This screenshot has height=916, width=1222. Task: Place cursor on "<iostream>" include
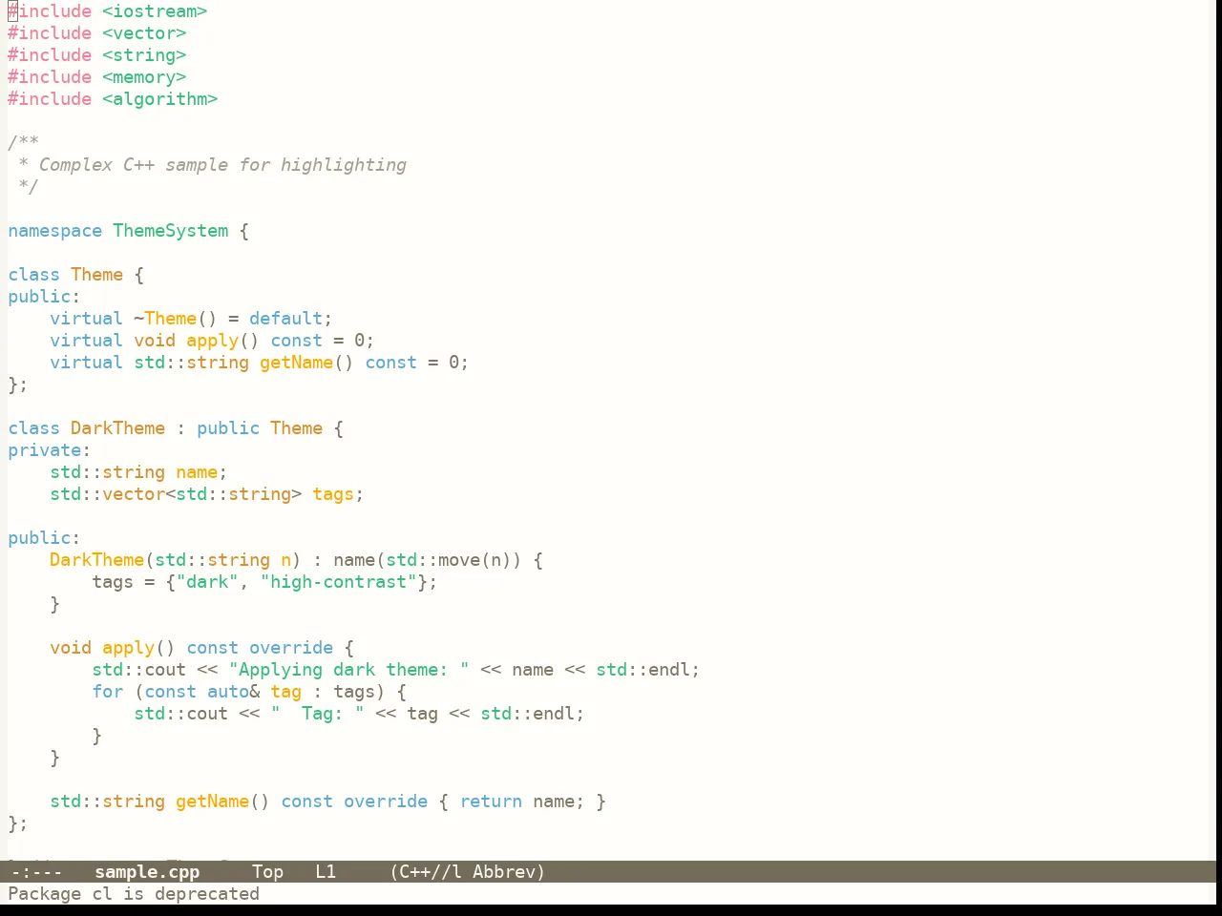coord(155,11)
